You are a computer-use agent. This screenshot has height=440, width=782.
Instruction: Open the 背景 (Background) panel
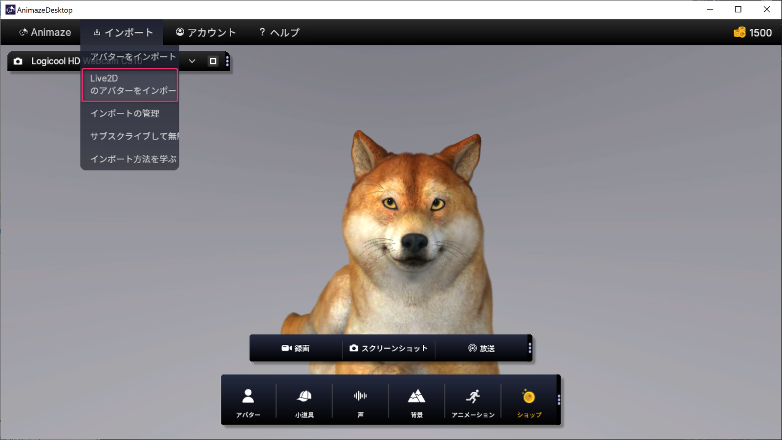416,402
